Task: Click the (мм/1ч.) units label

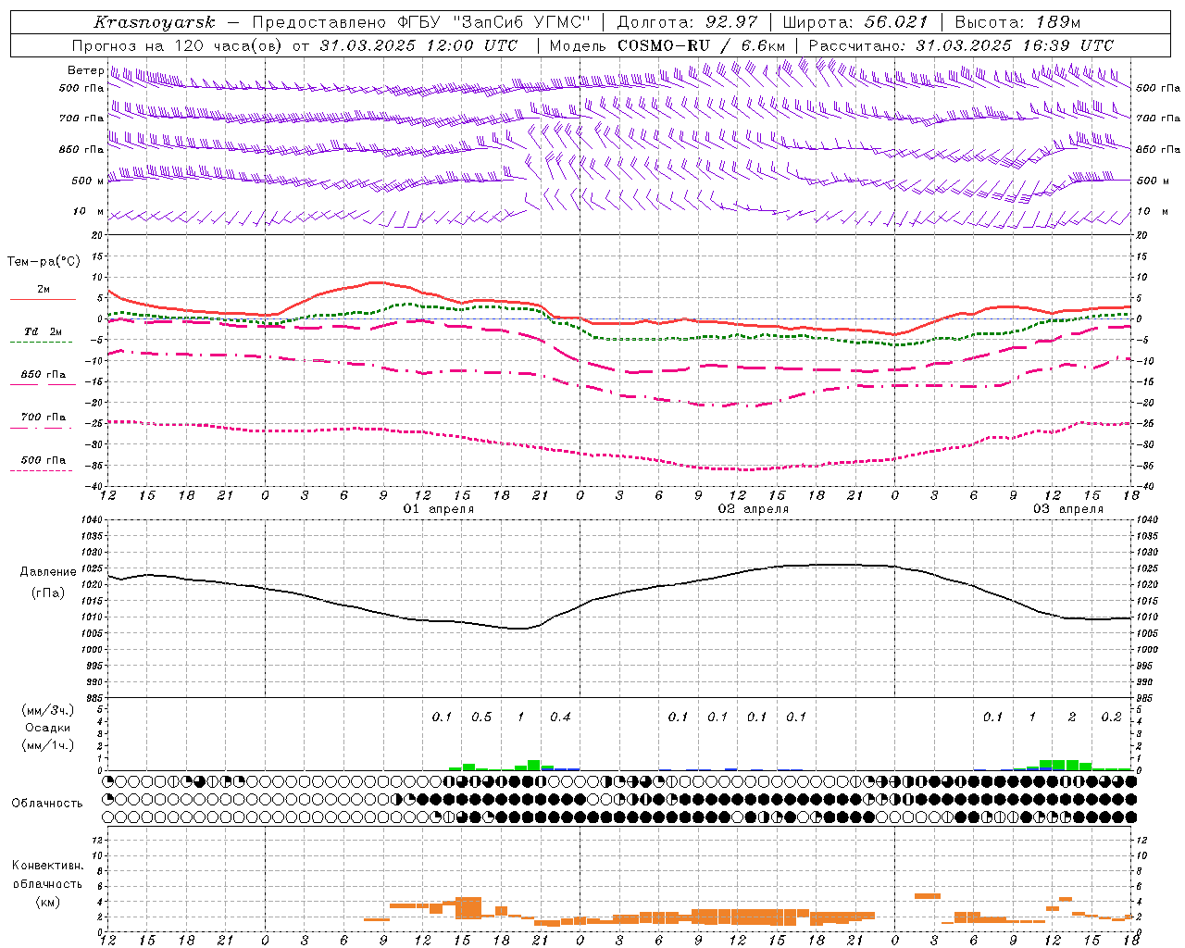Action: [47, 745]
